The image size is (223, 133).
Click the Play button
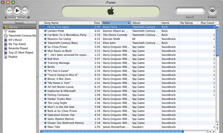click(17, 10)
